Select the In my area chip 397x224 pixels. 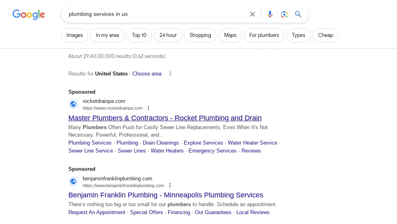107,35
